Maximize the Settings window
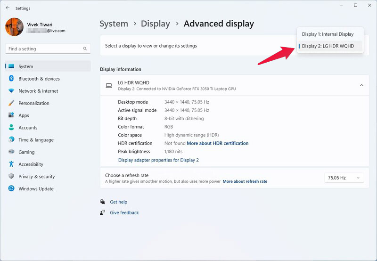The image size is (377, 261). pos(356,5)
